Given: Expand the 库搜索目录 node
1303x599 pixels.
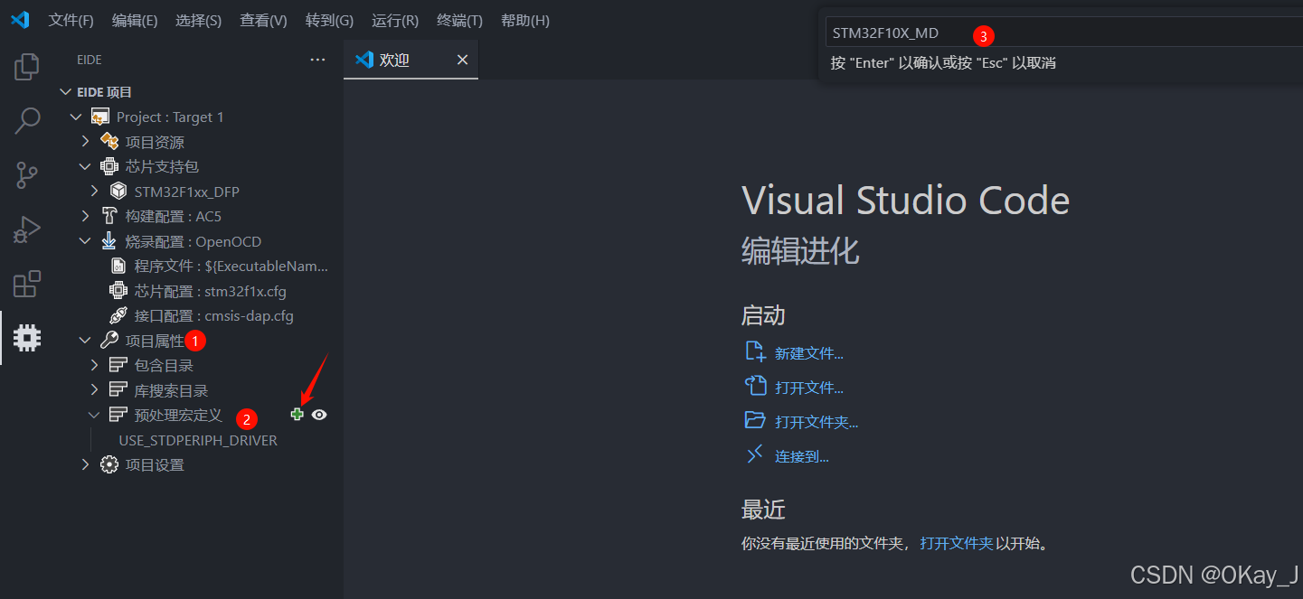Looking at the screenshot, I should (94, 390).
